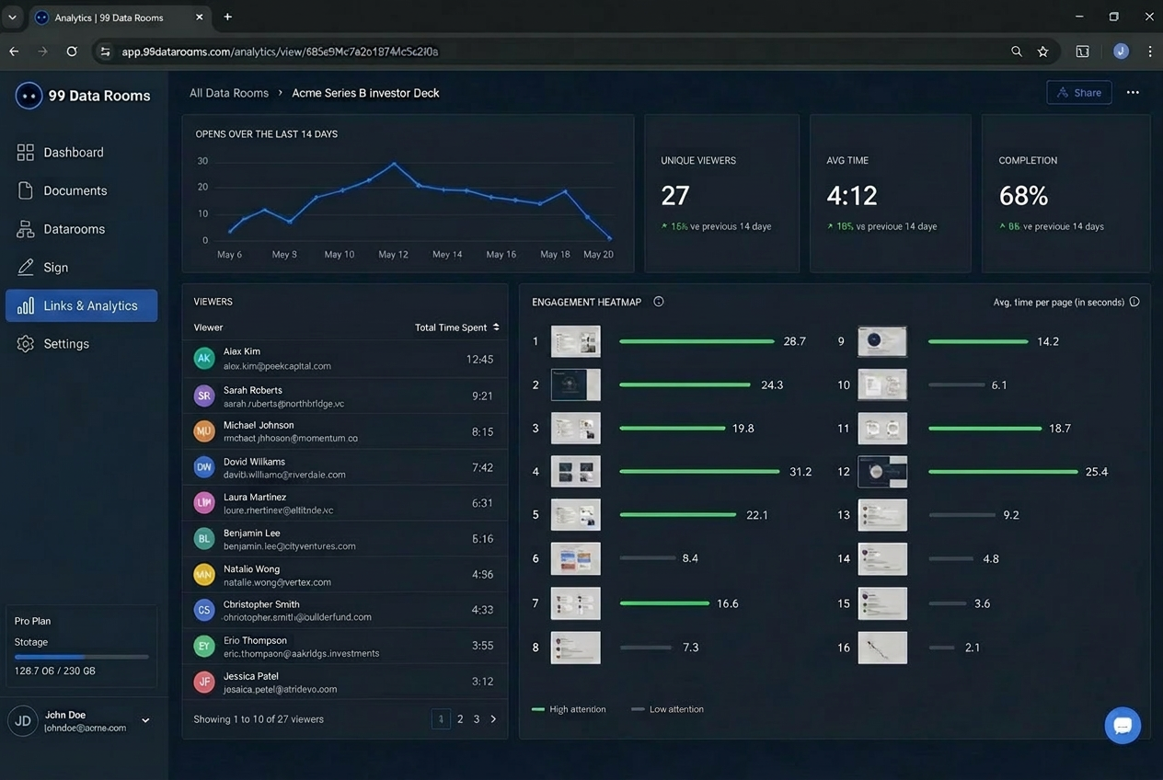Click the 99 Data Rooms logo icon
The width and height of the screenshot is (1163, 780).
click(x=29, y=96)
